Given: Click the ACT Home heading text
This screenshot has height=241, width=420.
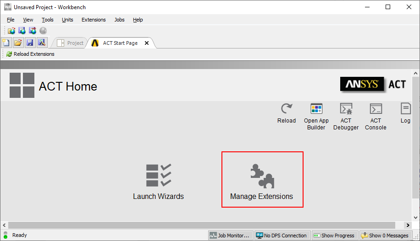Looking at the screenshot, I should 68,86.
